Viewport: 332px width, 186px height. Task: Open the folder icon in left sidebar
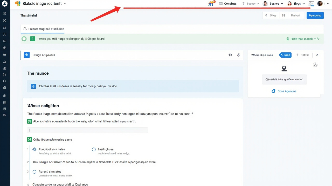point(5,55)
